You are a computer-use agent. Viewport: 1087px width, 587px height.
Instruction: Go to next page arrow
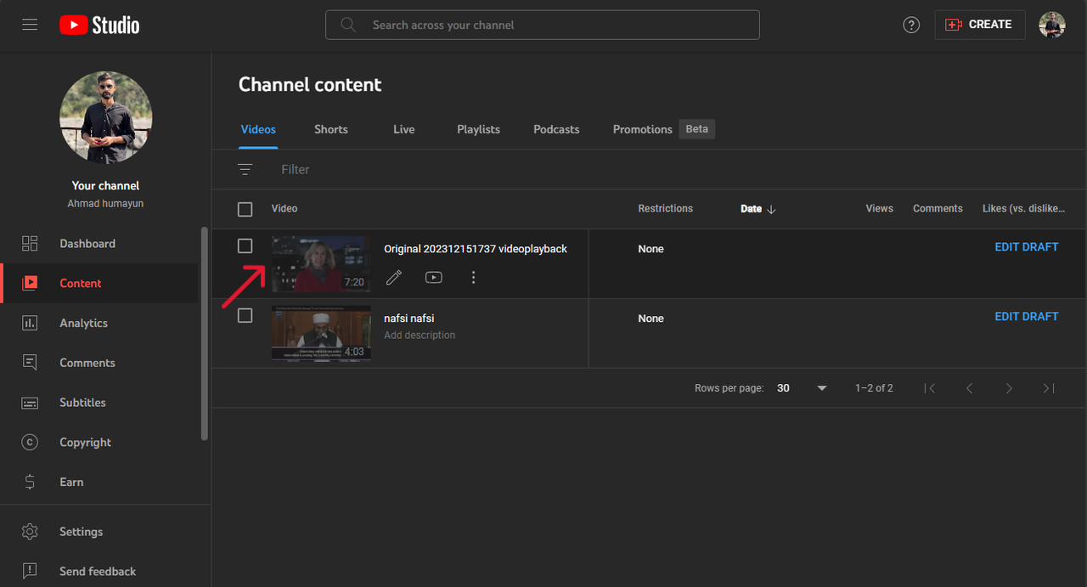pos(1009,388)
